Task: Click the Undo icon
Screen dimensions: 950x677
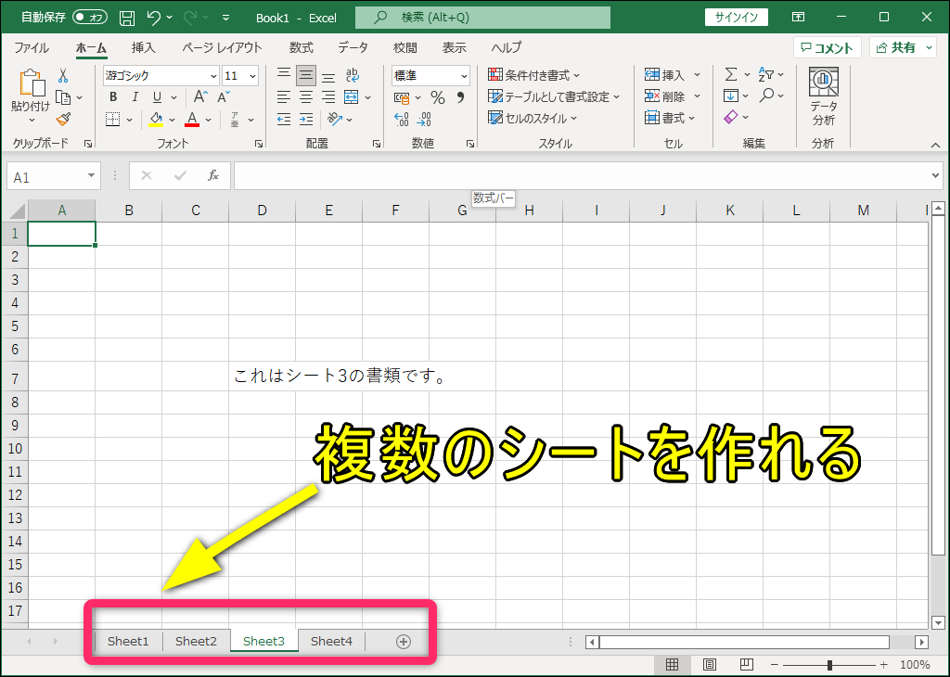Action: [x=154, y=18]
